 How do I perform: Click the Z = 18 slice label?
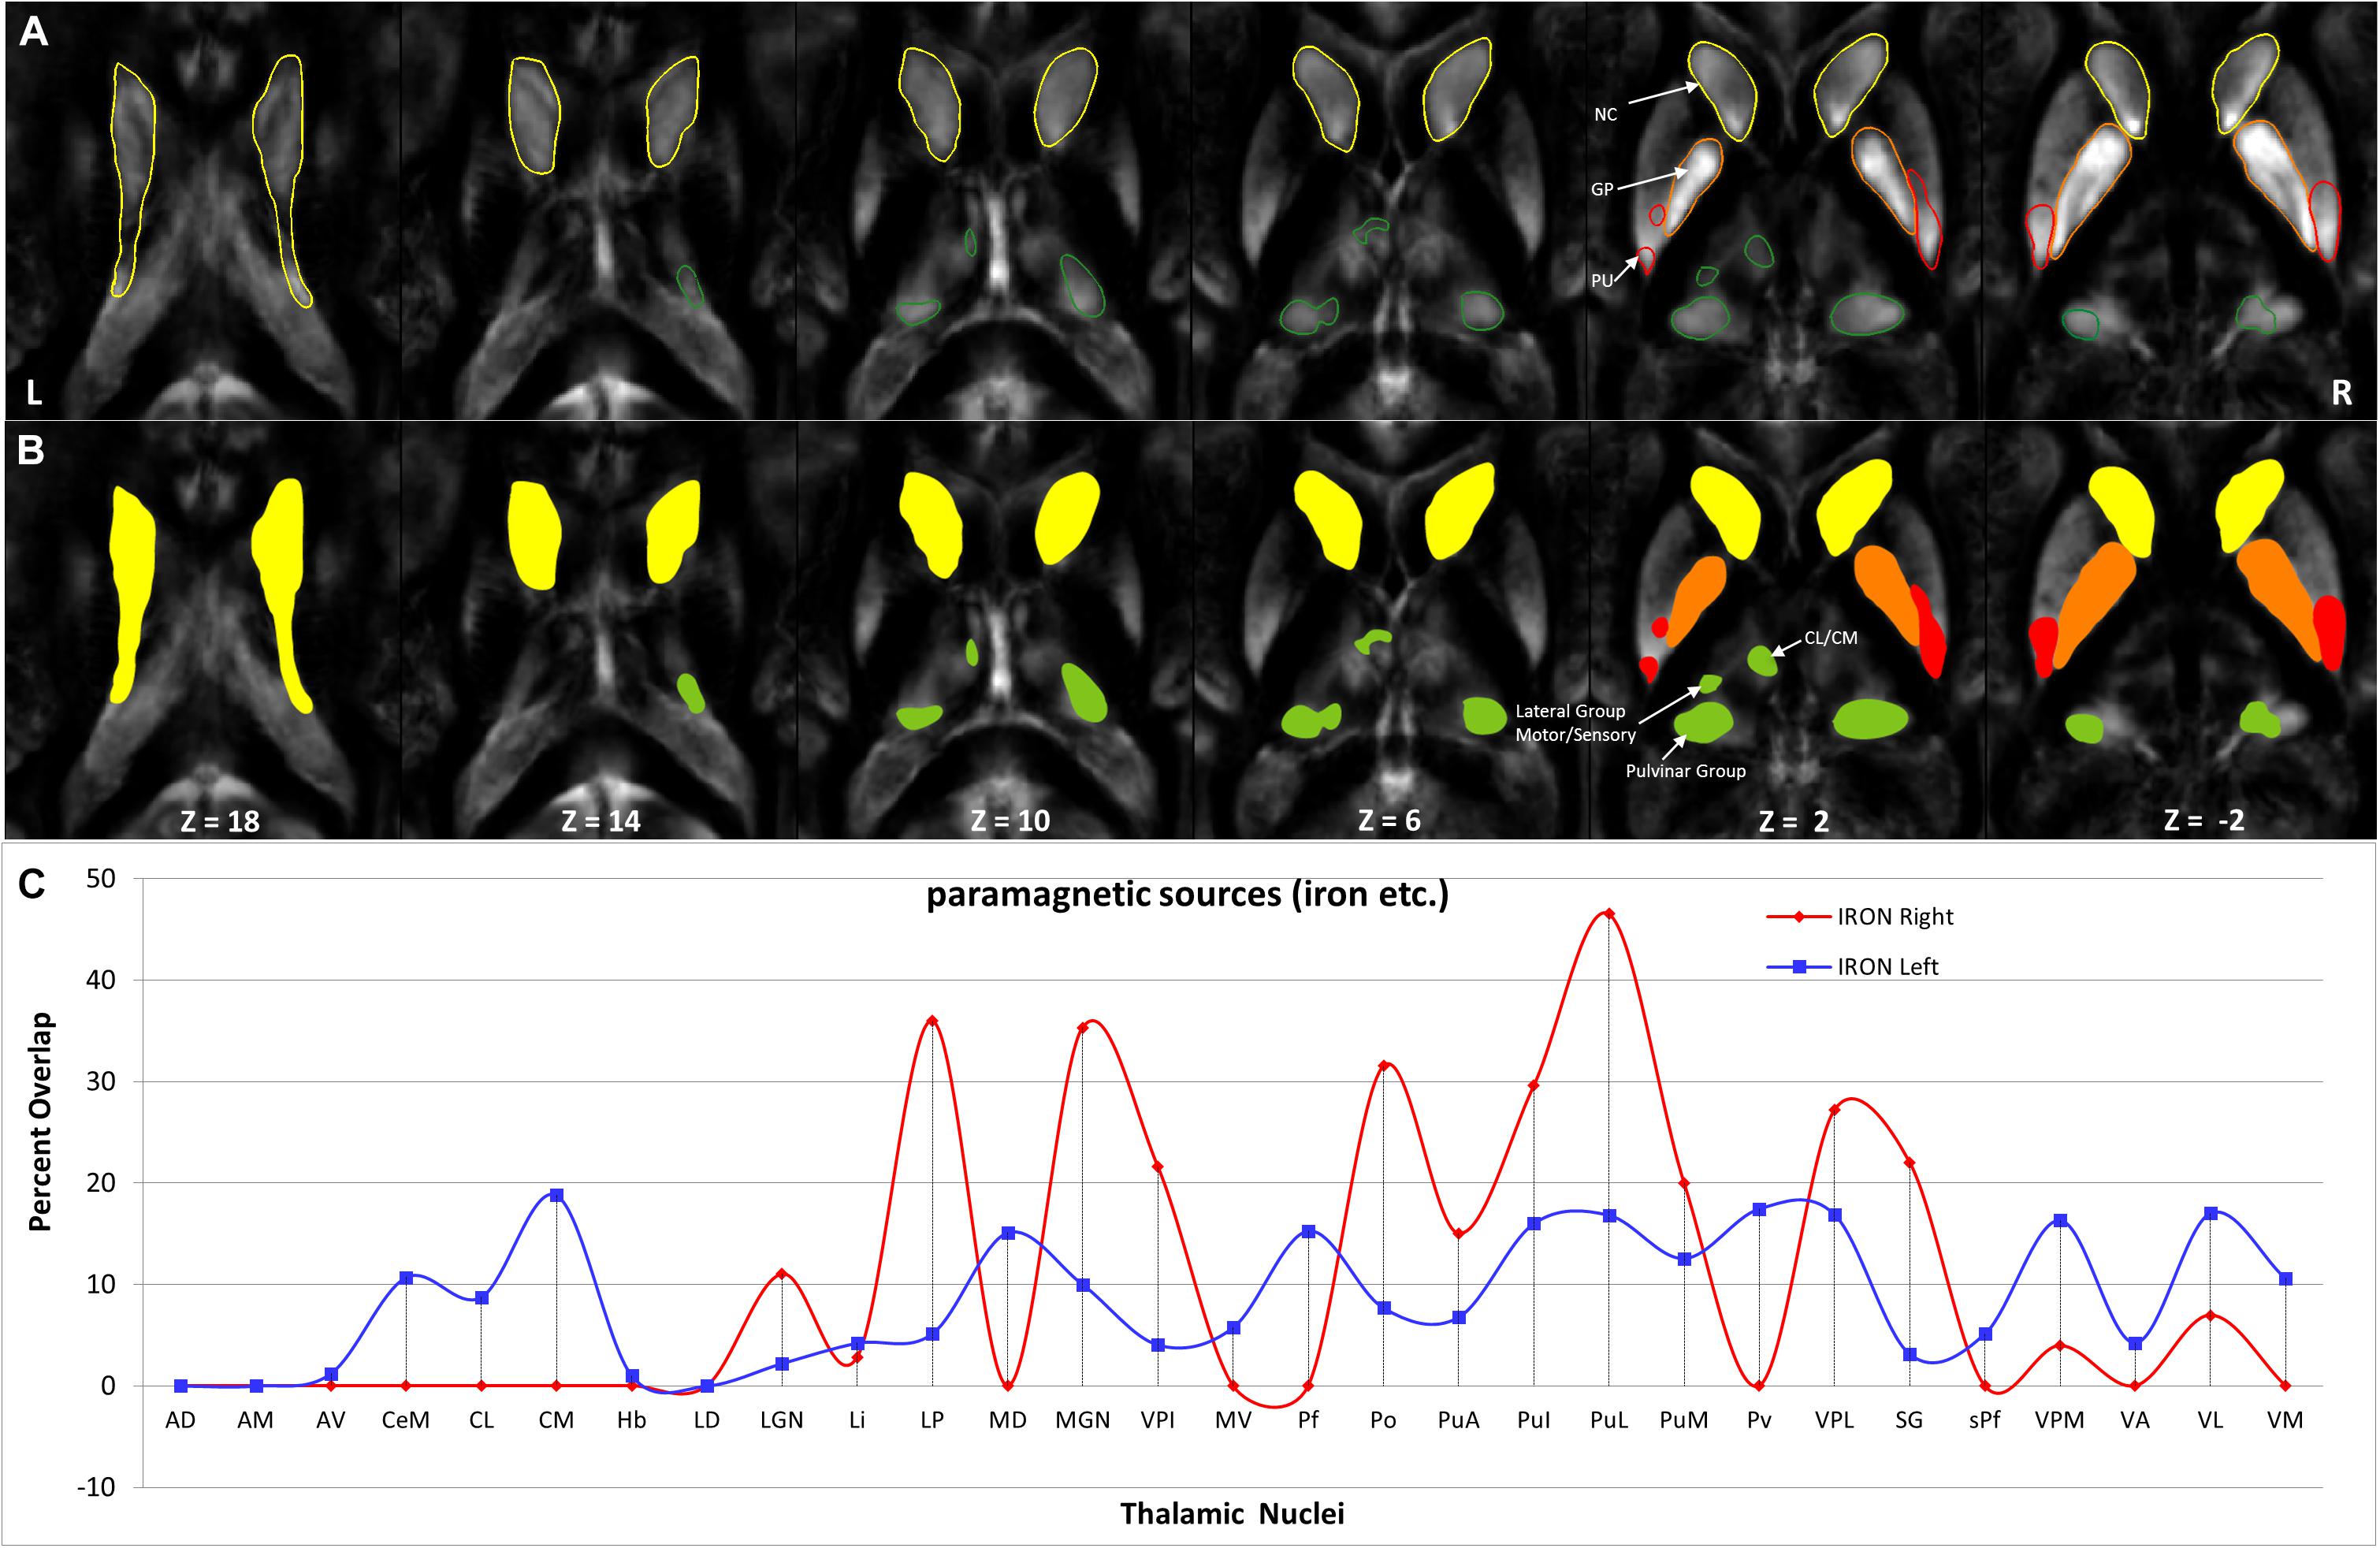click(220, 821)
